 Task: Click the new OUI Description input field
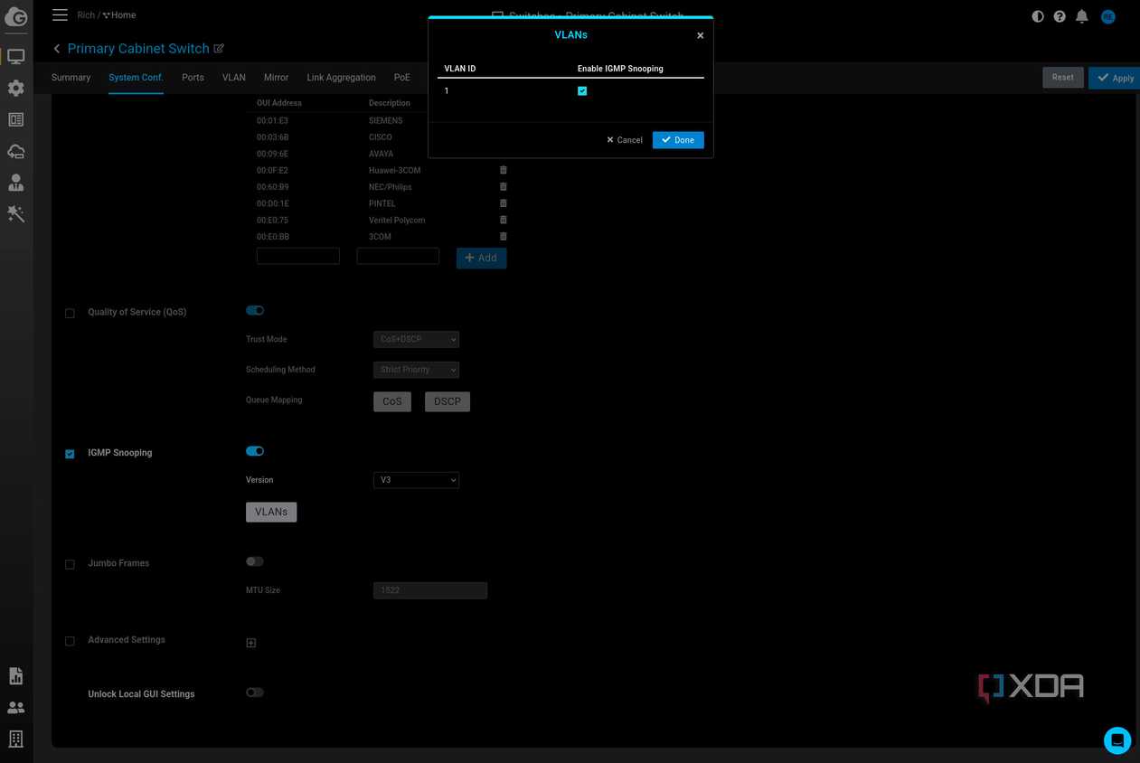[398, 256]
